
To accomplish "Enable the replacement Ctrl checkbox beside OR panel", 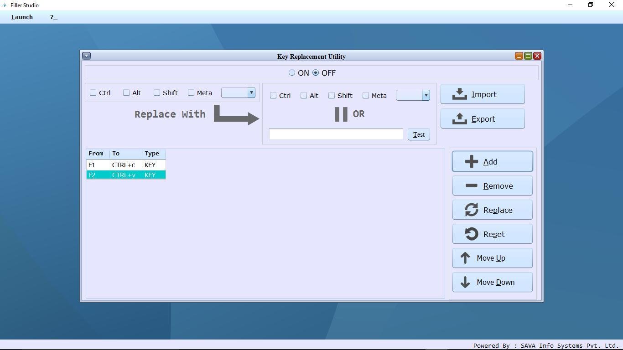I will click(273, 95).
